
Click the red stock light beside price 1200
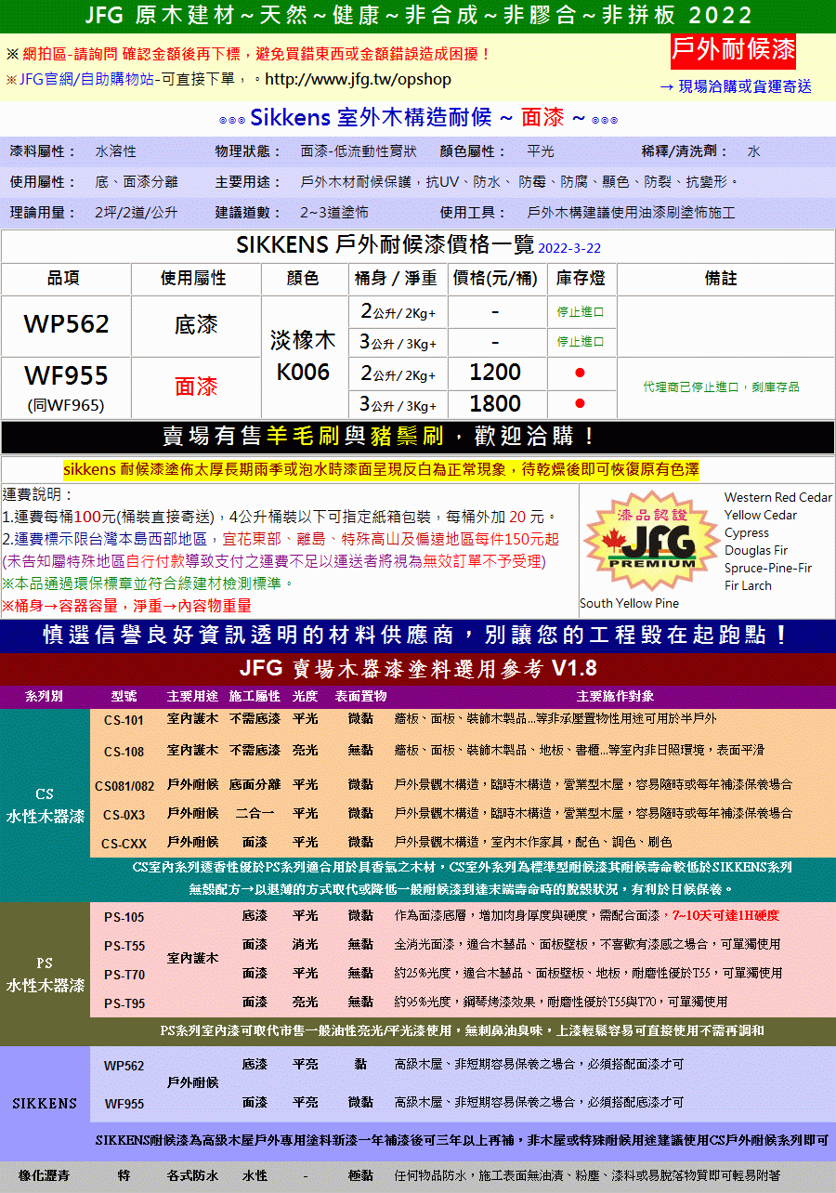pyautogui.click(x=581, y=373)
